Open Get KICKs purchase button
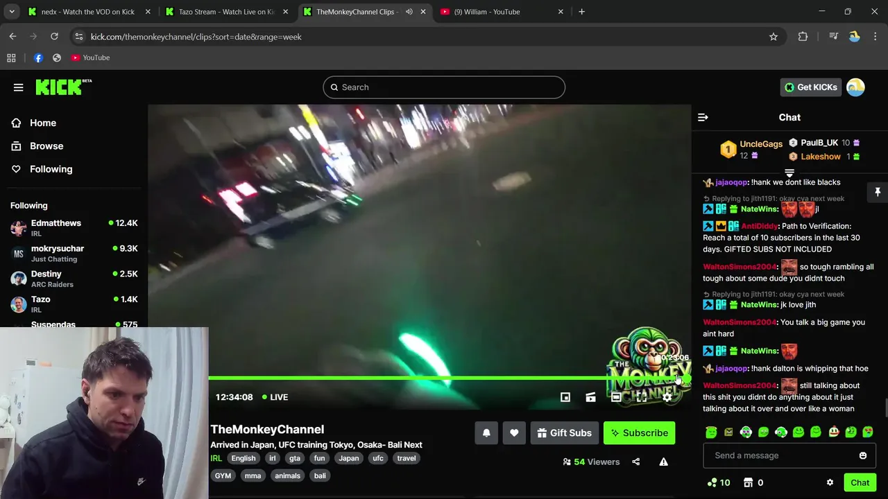888x499 pixels. pyautogui.click(x=810, y=87)
